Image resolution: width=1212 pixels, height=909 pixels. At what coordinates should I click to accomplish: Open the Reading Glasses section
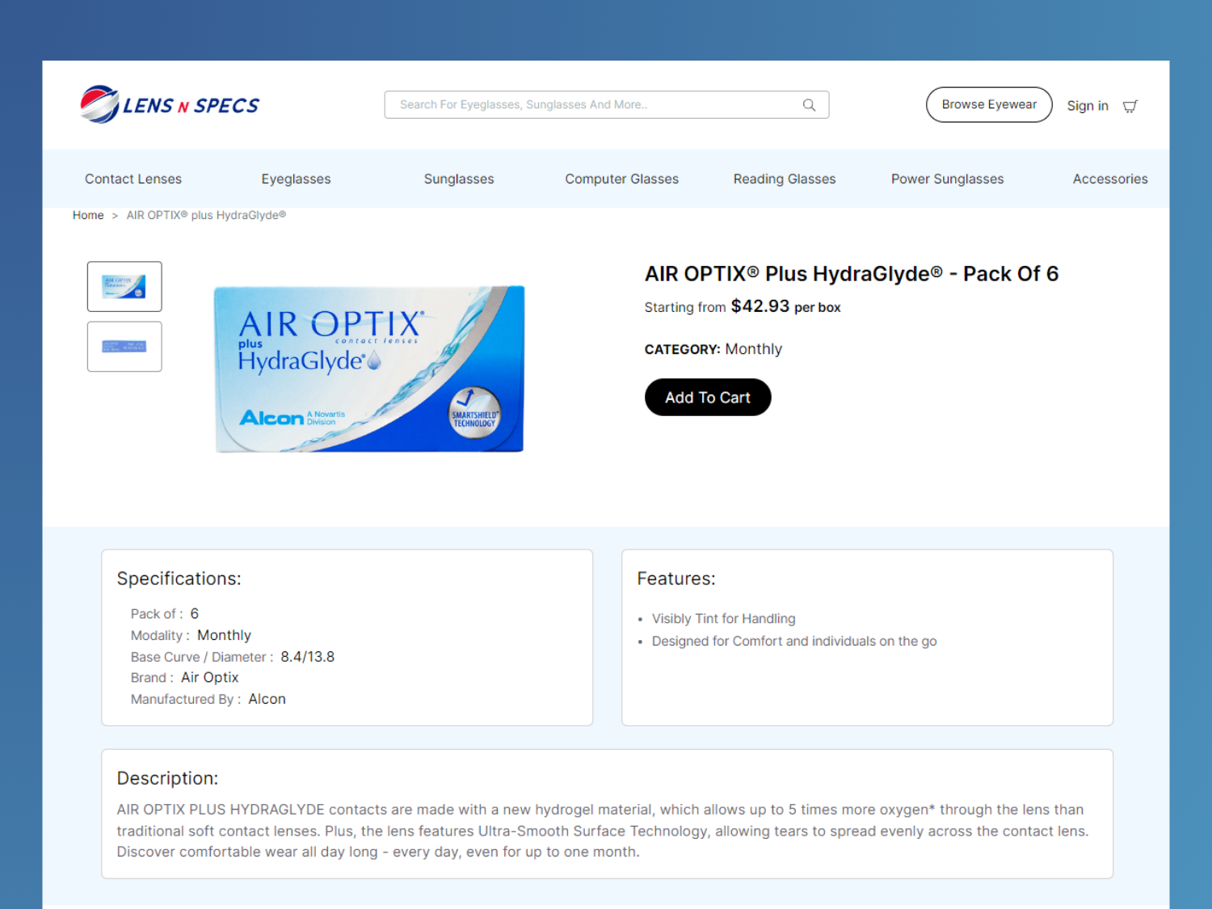tap(784, 179)
